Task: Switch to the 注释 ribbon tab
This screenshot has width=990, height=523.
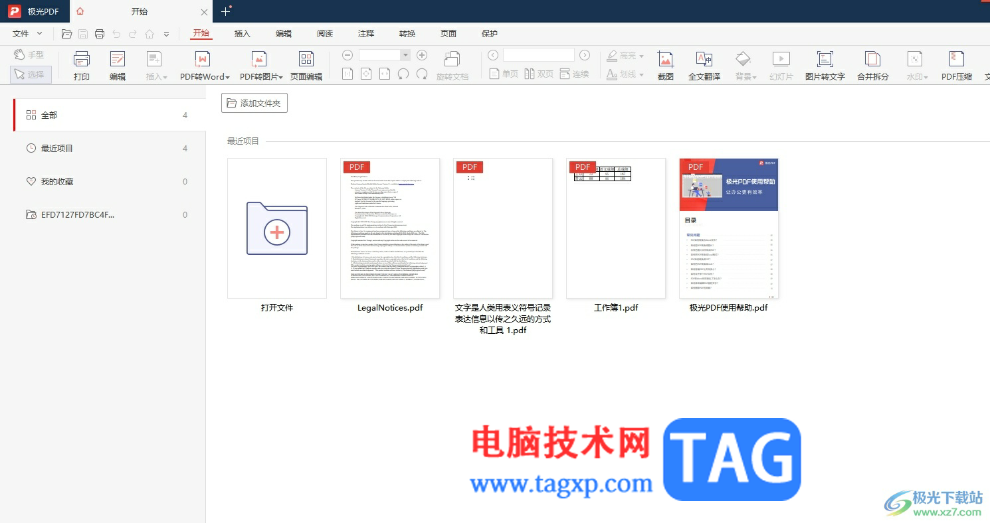Action: tap(366, 34)
